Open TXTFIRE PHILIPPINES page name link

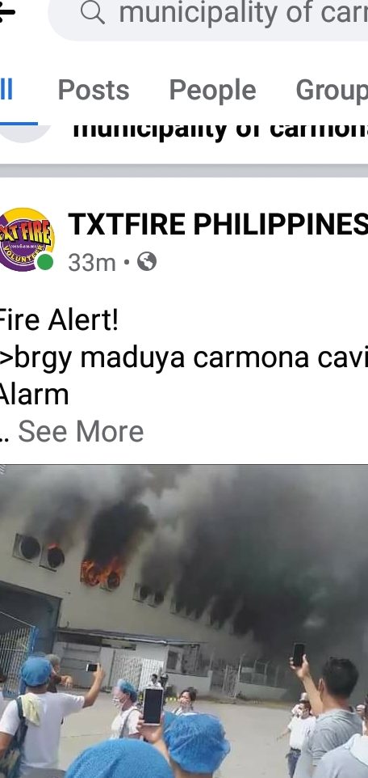(218, 224)
